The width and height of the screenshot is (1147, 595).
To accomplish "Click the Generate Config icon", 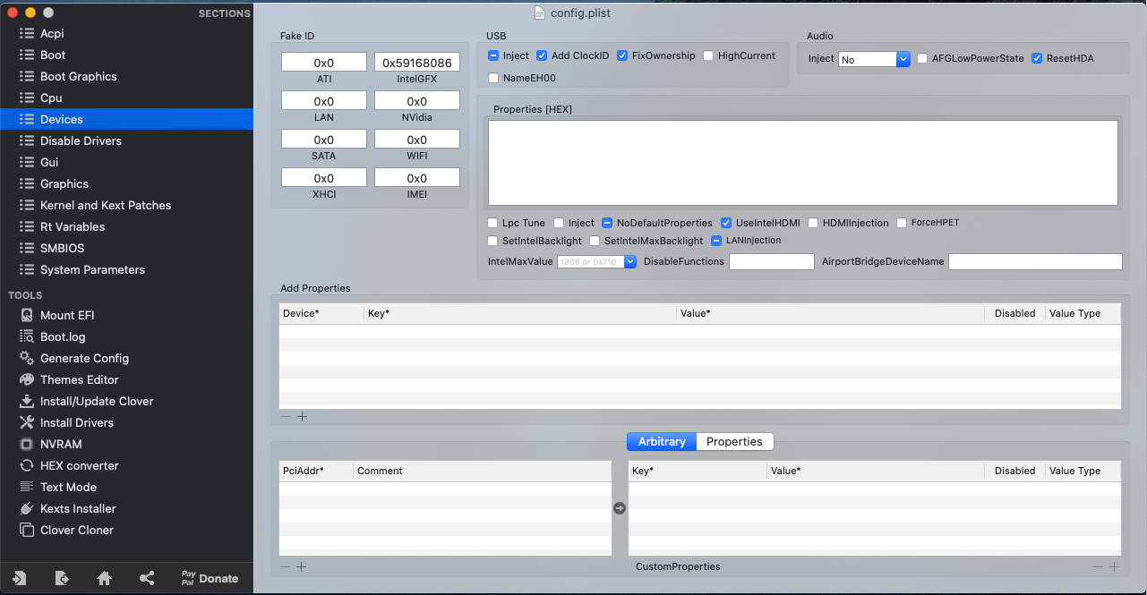I will tap(26, 358).
